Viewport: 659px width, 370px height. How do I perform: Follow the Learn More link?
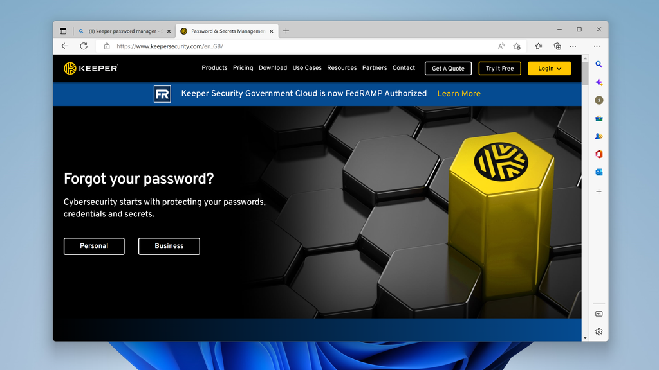click(458, 93)
